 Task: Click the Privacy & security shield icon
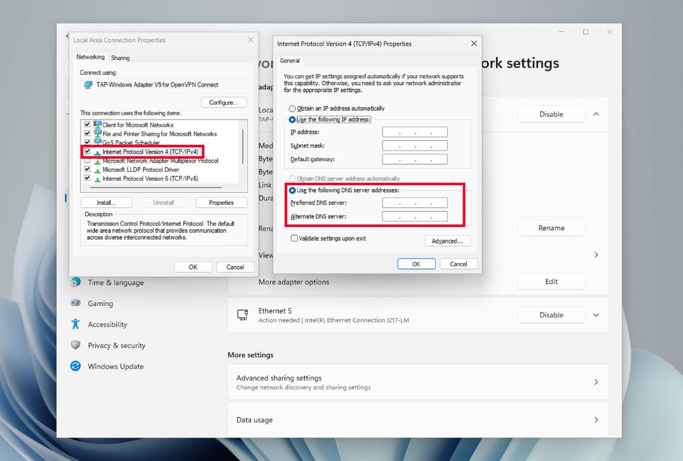pyautogui.click(x=75, y=345)
